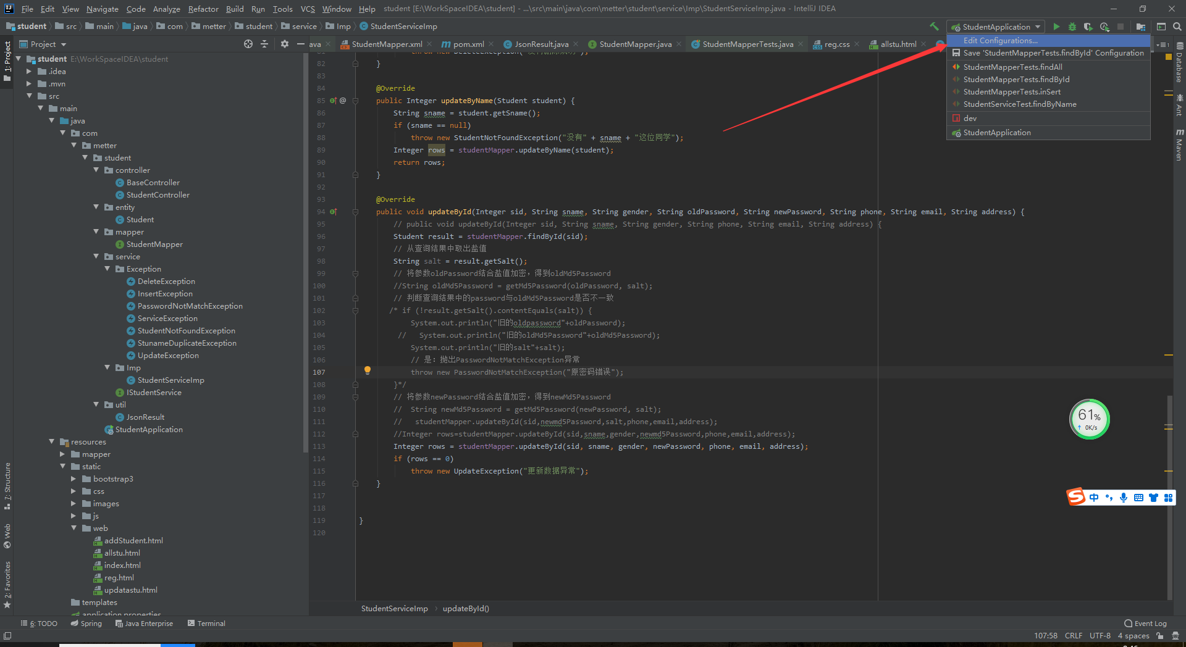
Task: Open the Refactor menu
Action: [203, 9]
